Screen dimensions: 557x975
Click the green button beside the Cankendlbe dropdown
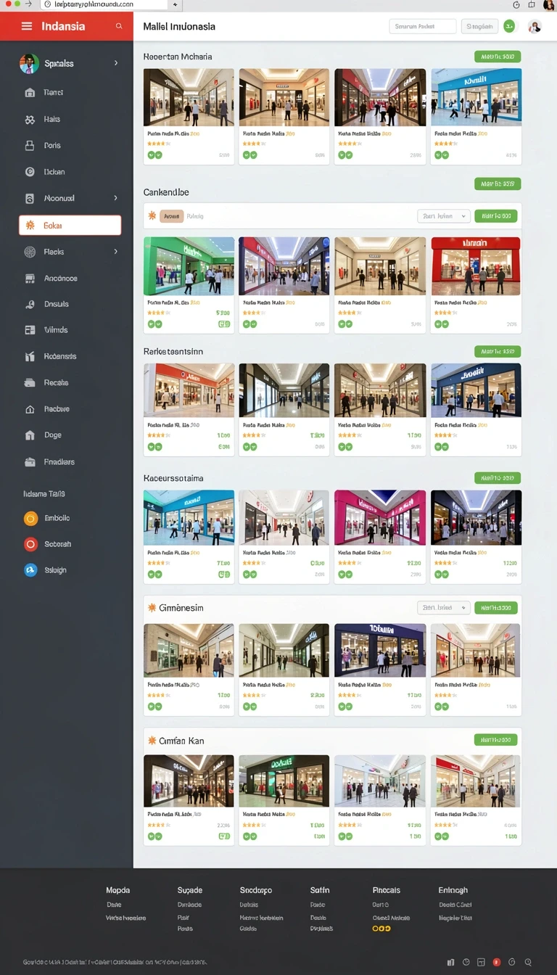(x=496, y=215)
